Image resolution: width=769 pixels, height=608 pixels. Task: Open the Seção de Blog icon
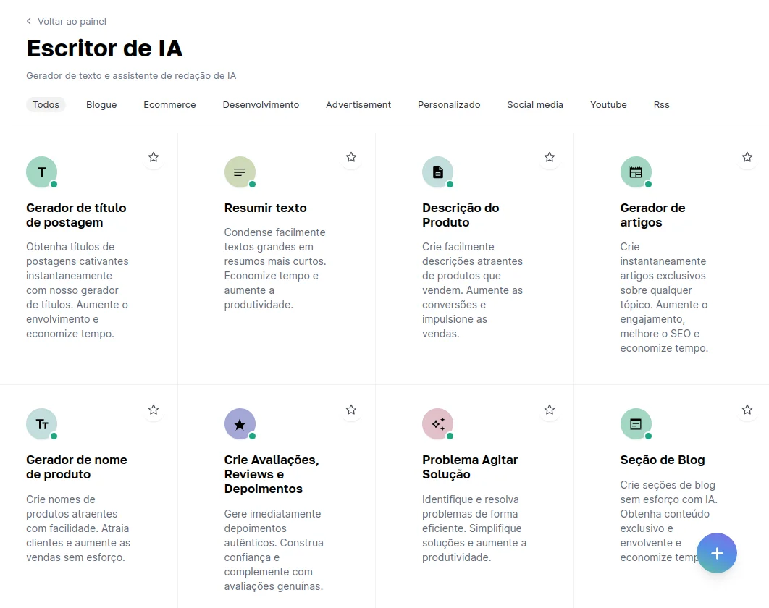[x=636, y=424]
